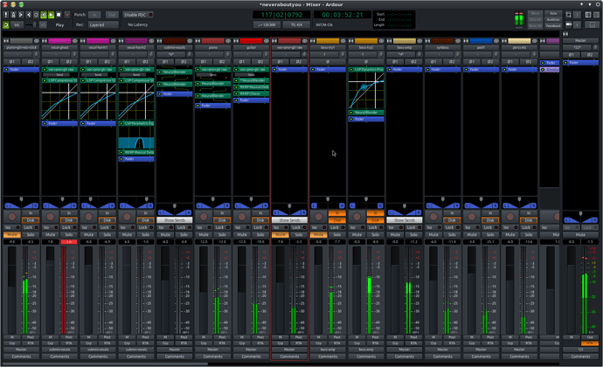
Task: Click the tempo 120.000 button
Action: [267, 24]
